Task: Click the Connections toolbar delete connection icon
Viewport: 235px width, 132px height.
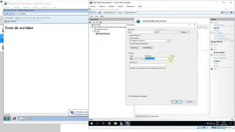Action: point(101,22)
